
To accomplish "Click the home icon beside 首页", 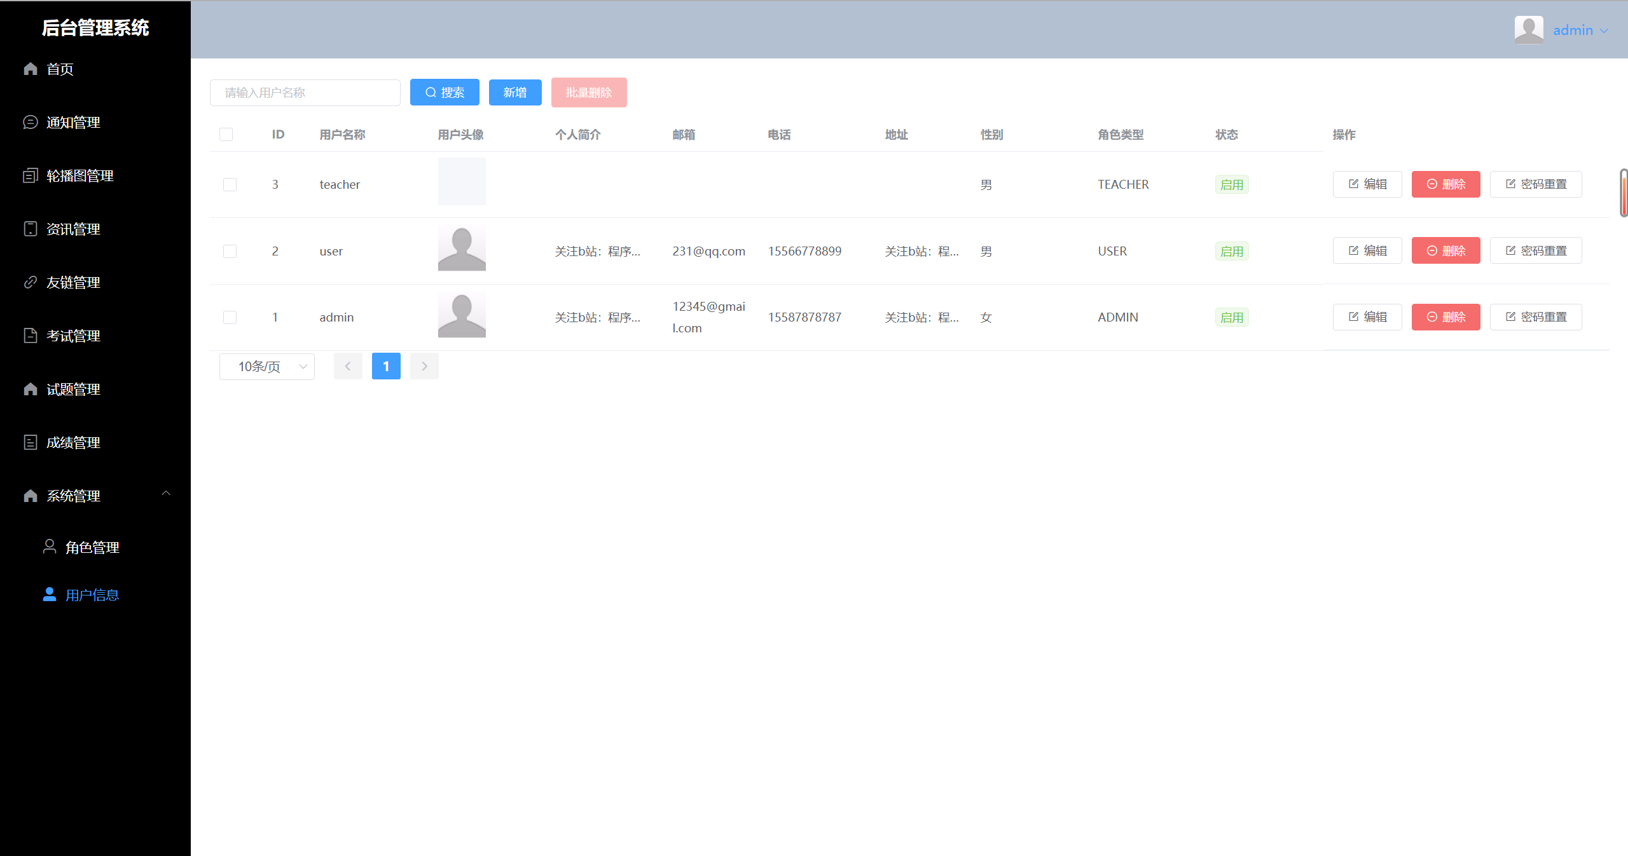I will point(31,69).
